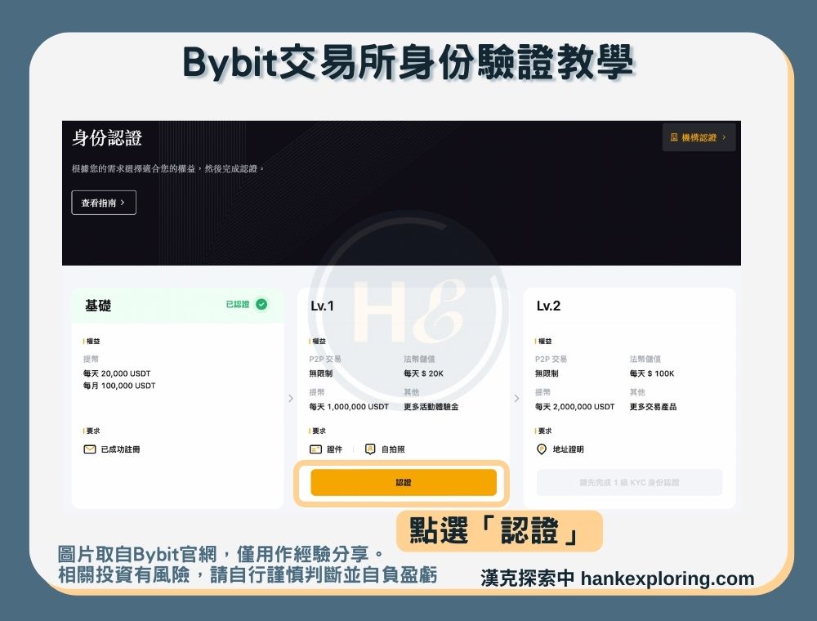Click the 每天 1,000,000 USDT limit text

tap(349, 406)
